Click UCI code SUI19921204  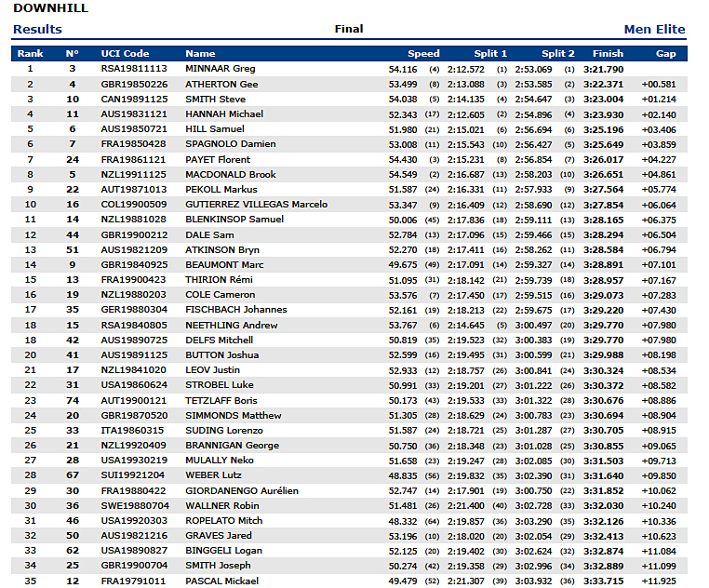(134, 475)
